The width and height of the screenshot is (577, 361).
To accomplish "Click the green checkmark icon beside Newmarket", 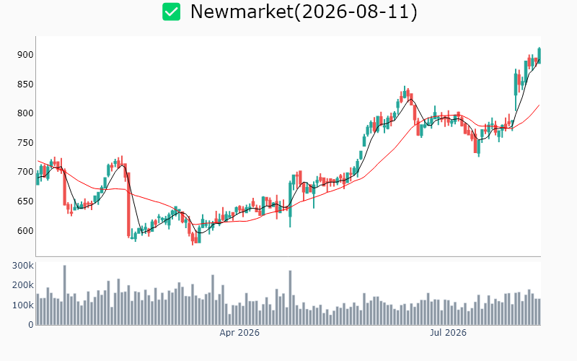I will click(172, 12).
